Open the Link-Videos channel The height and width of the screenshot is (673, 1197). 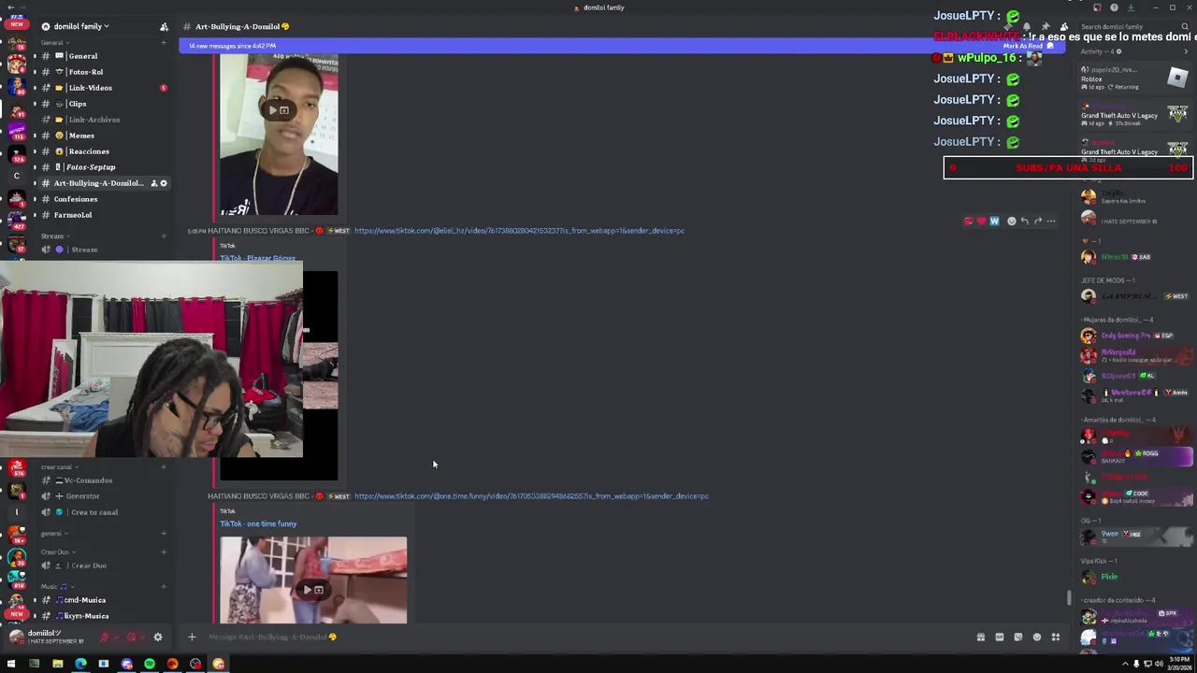coord(101,88)
